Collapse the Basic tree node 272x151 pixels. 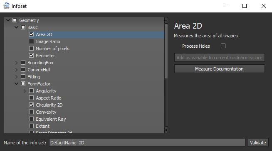(x=16, y=27)
